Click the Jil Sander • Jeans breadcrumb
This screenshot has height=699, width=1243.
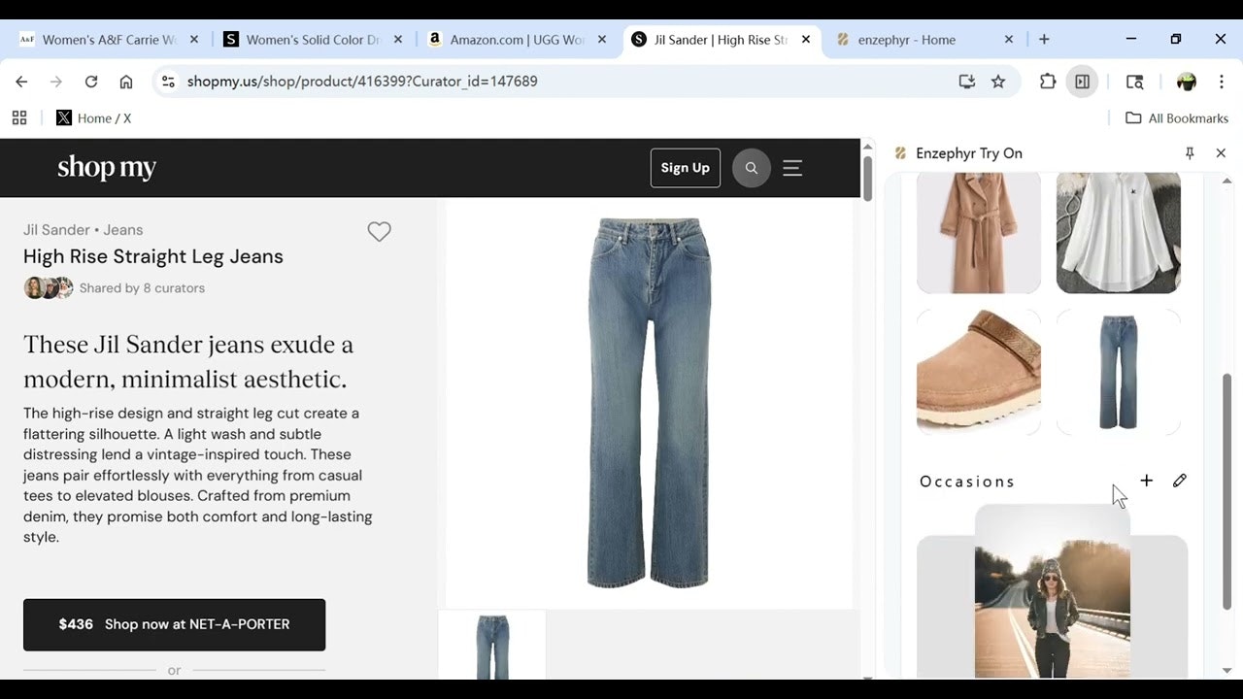click(83, 230)
